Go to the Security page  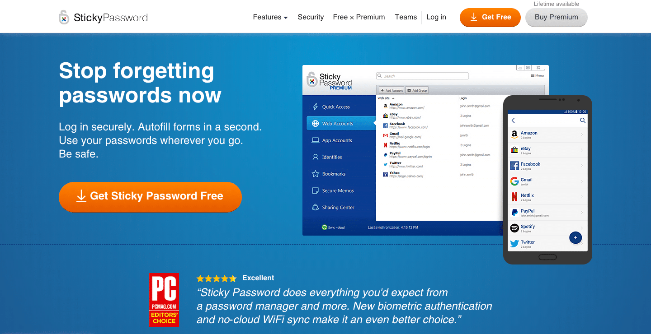coord(311,17)
